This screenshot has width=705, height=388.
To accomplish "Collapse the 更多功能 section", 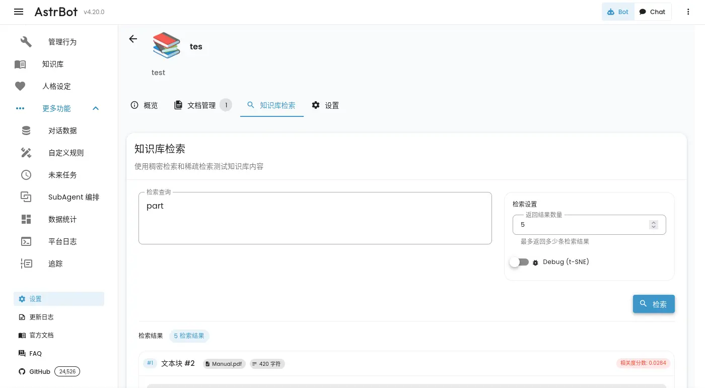I will (96, 109).
